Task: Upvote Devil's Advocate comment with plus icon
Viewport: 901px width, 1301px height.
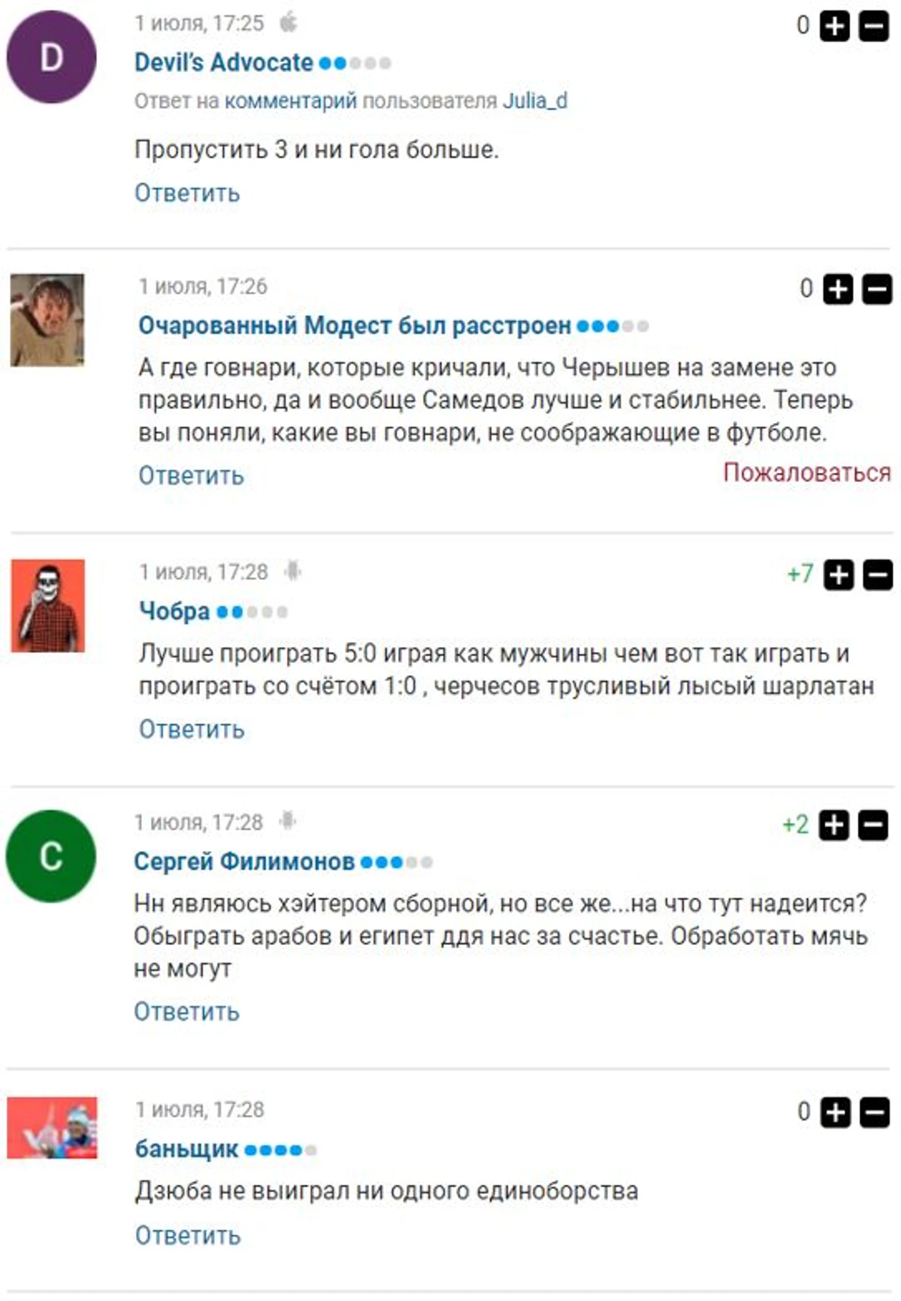Action: click(x=834, y=27)
